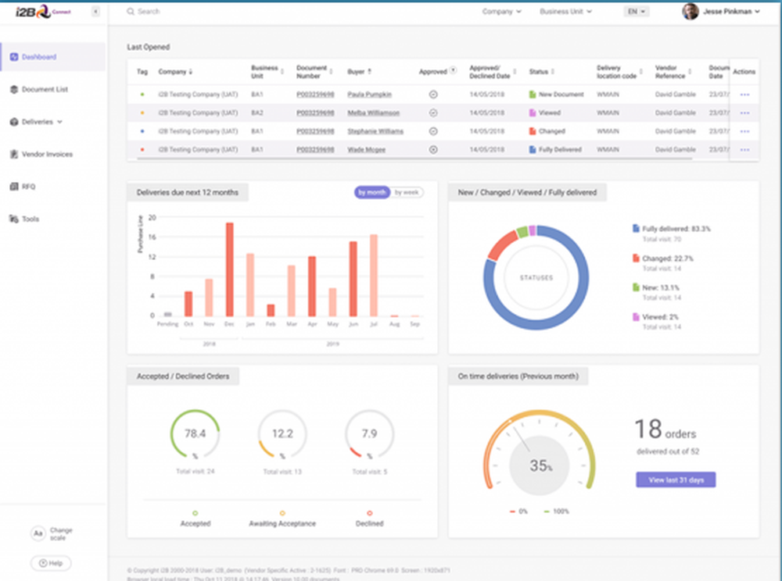Viewport: 782px width, 581px height.
Task: Click the i2B Connect logo
Action: tap(42, 12)
